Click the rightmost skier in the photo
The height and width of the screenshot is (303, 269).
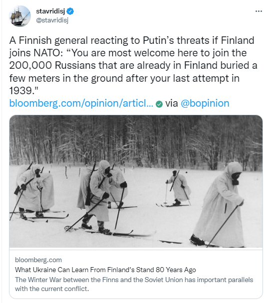pos(219,204)
